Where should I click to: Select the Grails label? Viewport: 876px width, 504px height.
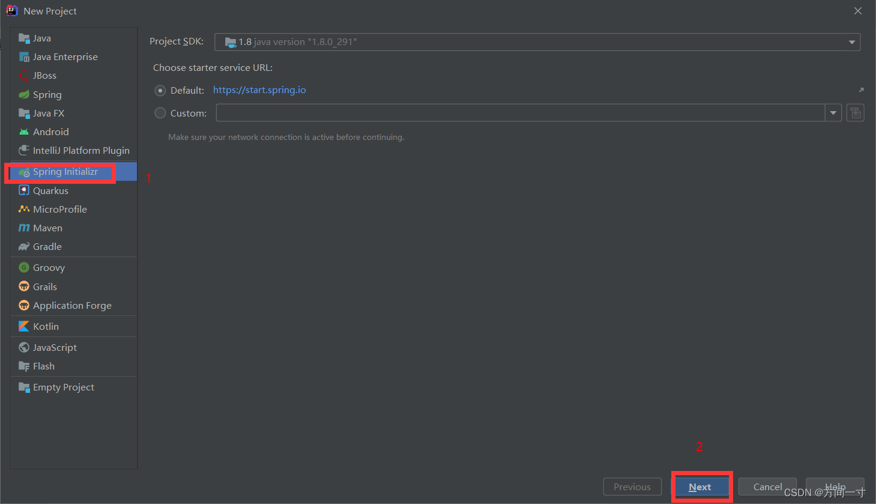pyautogui.click(x=45, y=287)
